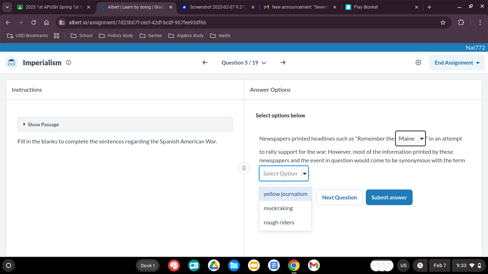Open Google Docs from the shelf
This screenshot has height=274, width=488.
(x=274, y=265)
